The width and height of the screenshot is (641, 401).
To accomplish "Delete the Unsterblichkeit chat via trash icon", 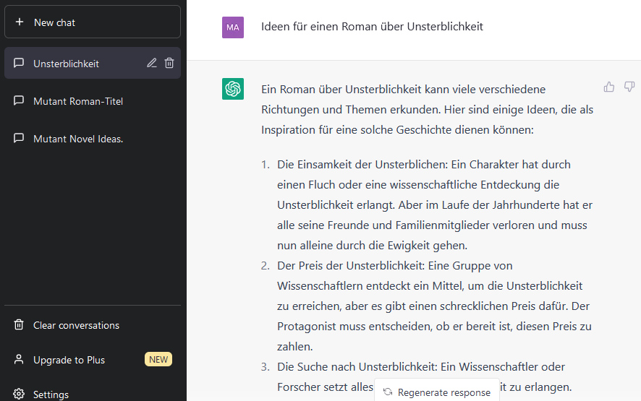I will click(169, 63).
